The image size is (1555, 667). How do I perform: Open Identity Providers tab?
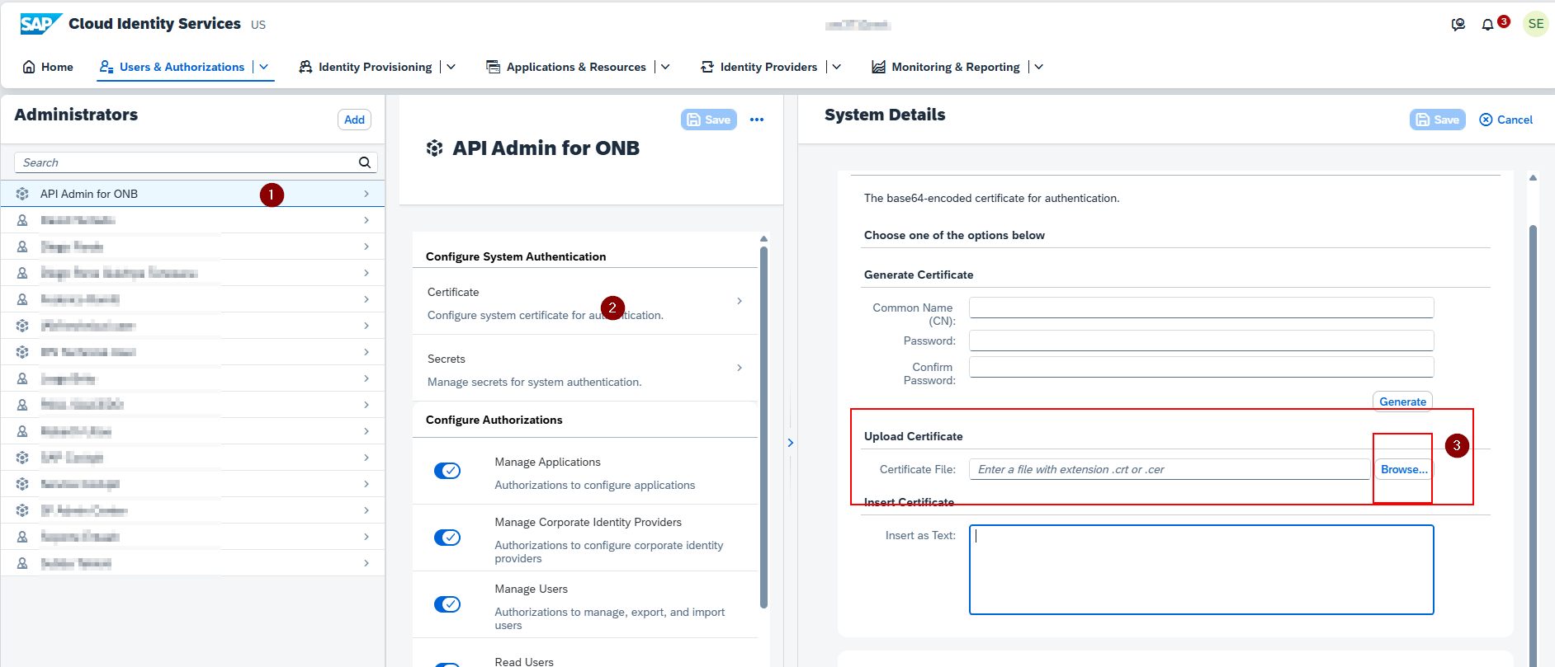(x=759, y=67)
